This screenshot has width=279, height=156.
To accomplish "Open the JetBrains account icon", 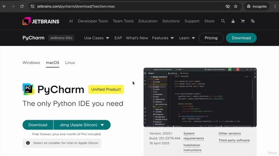I will click(x=233, y=21).
